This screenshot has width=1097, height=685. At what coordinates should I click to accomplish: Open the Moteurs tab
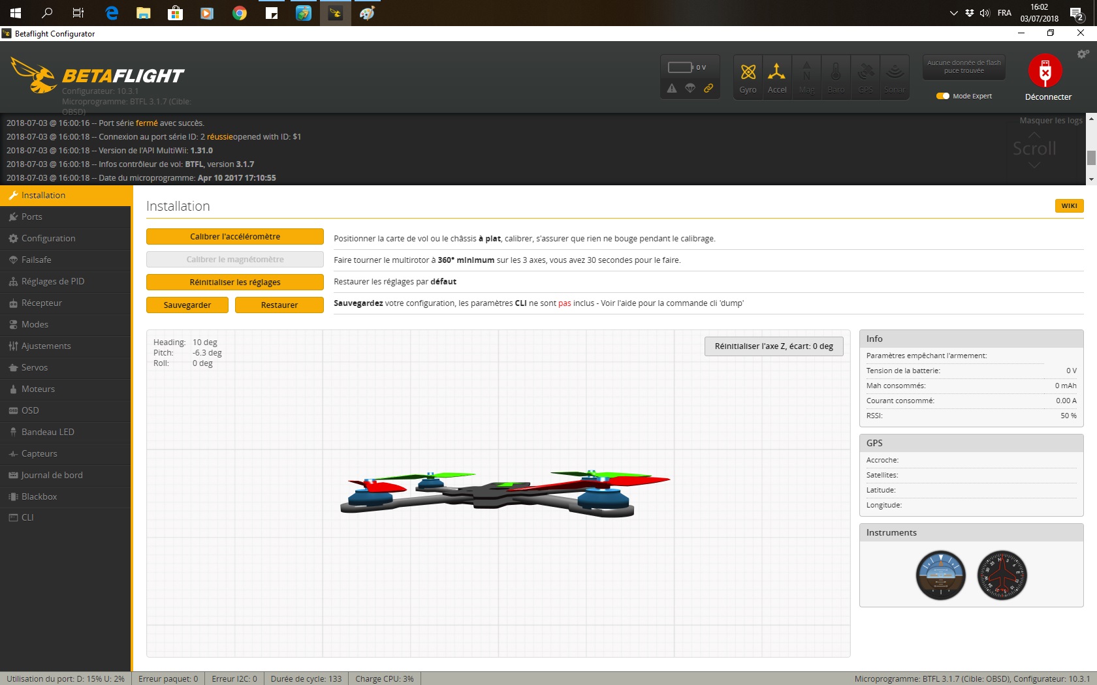point(65,389)
